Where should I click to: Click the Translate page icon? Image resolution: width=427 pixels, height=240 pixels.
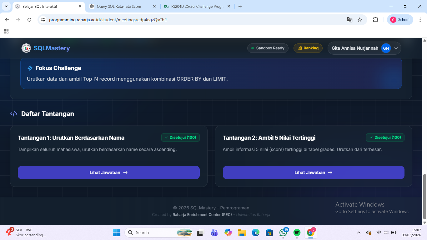coord(350,20)
